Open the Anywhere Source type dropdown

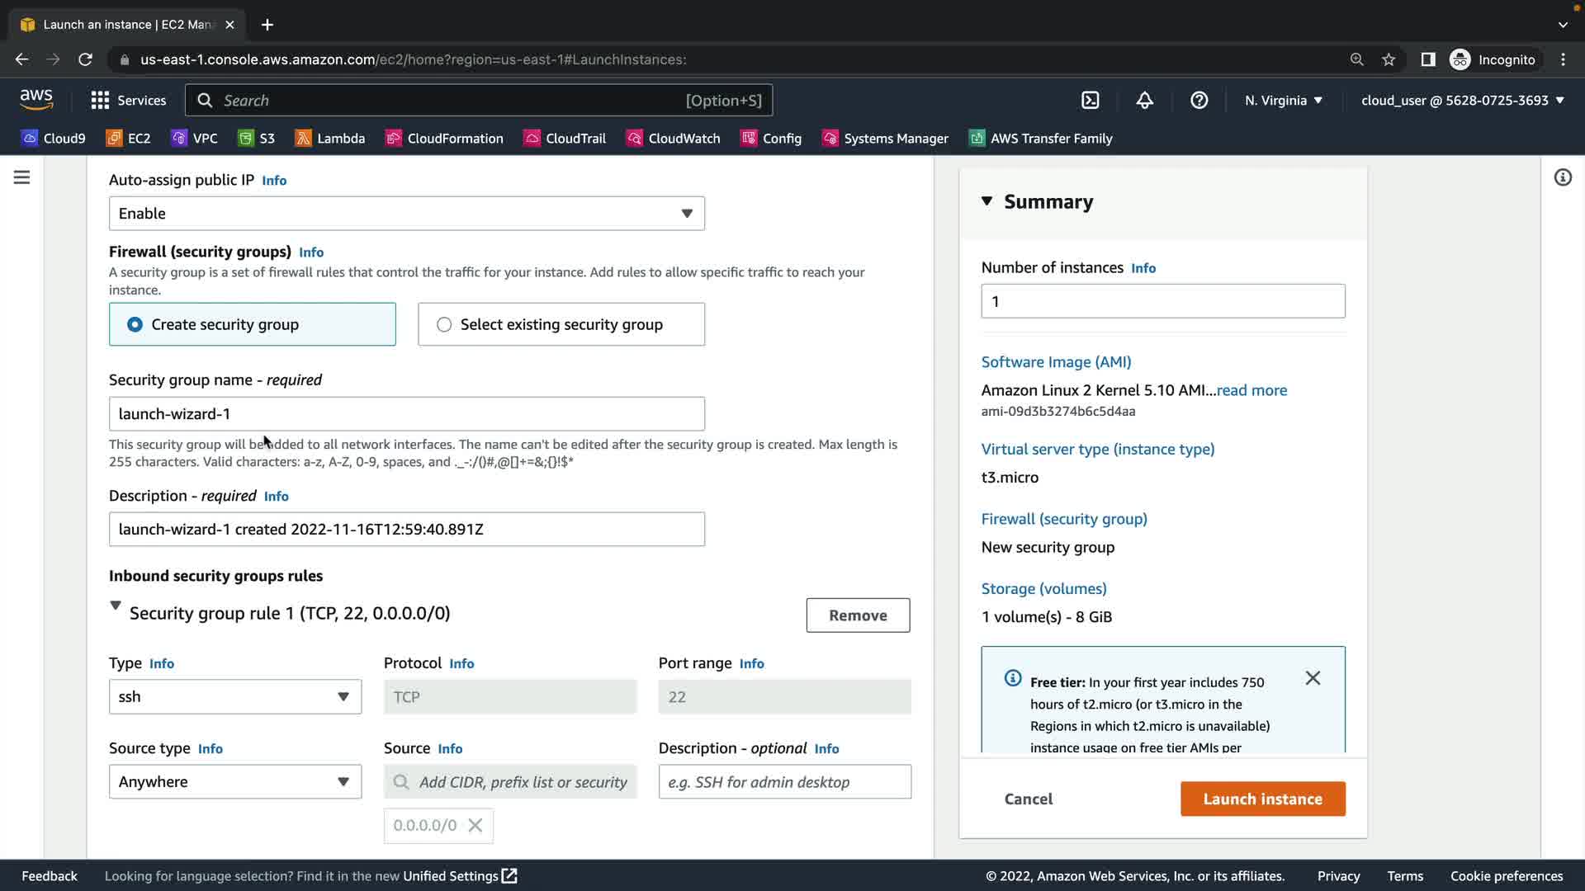point(234,782)
